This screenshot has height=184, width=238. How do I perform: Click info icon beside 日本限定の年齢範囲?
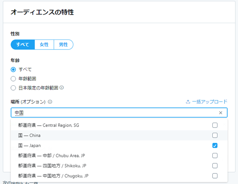pos(61,88)
